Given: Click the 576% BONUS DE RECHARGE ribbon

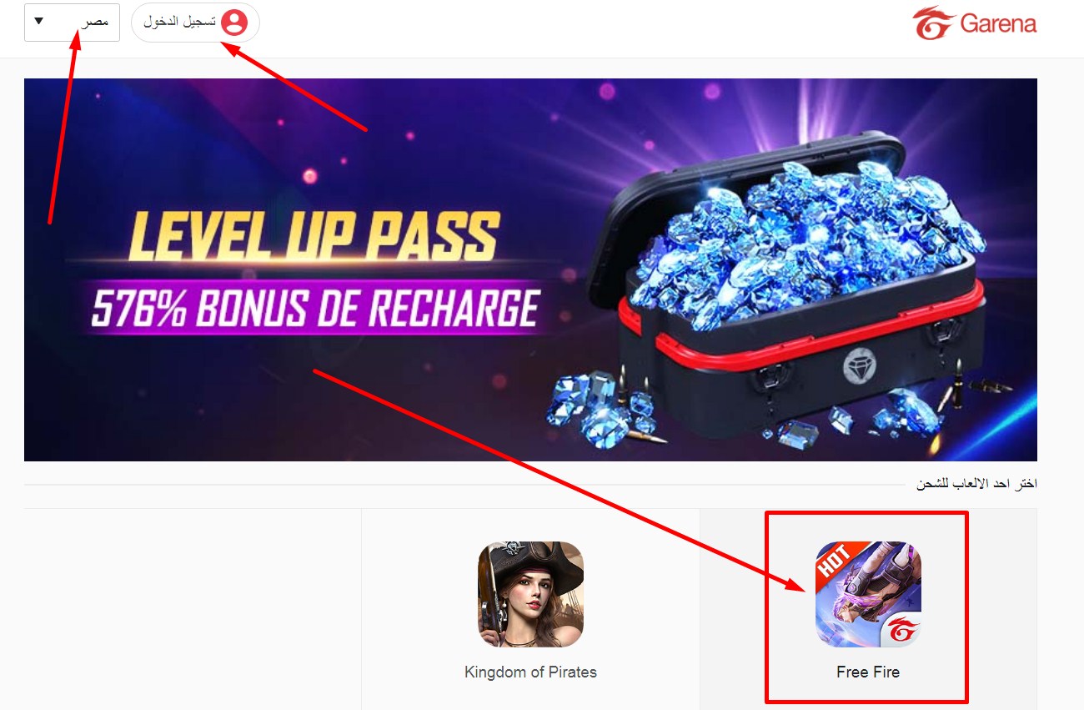Looking at the screenshot, I should coord(315,309).
